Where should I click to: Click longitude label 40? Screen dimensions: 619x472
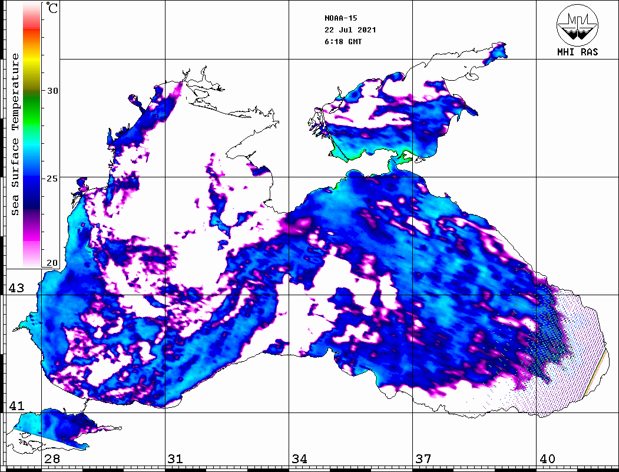pyautogui.click(x=547, y=459)
